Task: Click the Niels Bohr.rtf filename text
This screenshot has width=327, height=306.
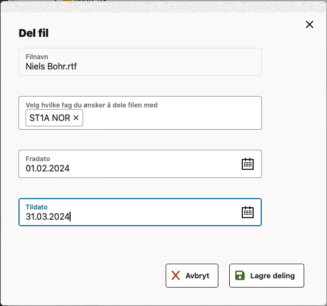Action: point(52,67)
